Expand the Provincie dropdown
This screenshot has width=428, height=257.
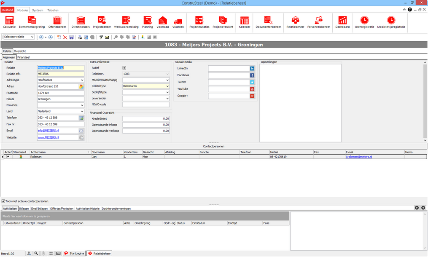[x=82, y=105]
